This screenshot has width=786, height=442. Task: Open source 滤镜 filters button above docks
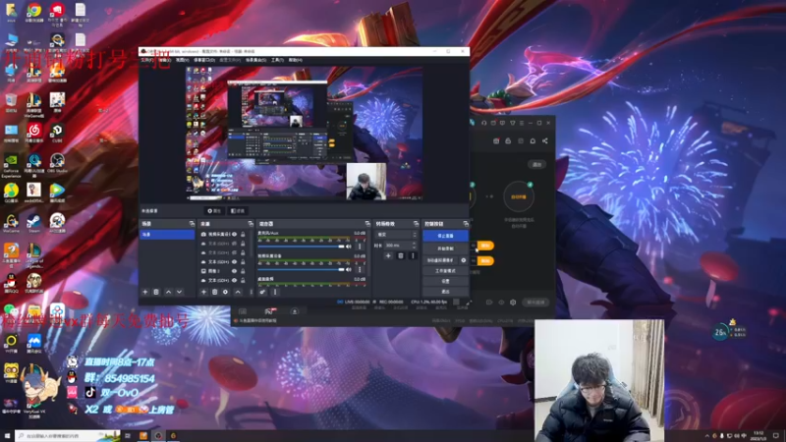tap(238, 211)
